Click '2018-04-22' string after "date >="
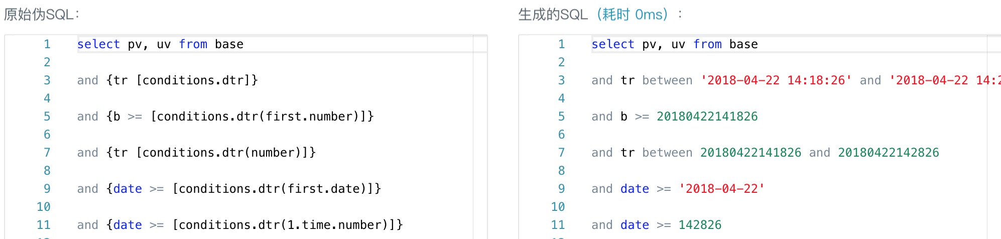Viewport: 1001px width, 239px height. point(721,189)
